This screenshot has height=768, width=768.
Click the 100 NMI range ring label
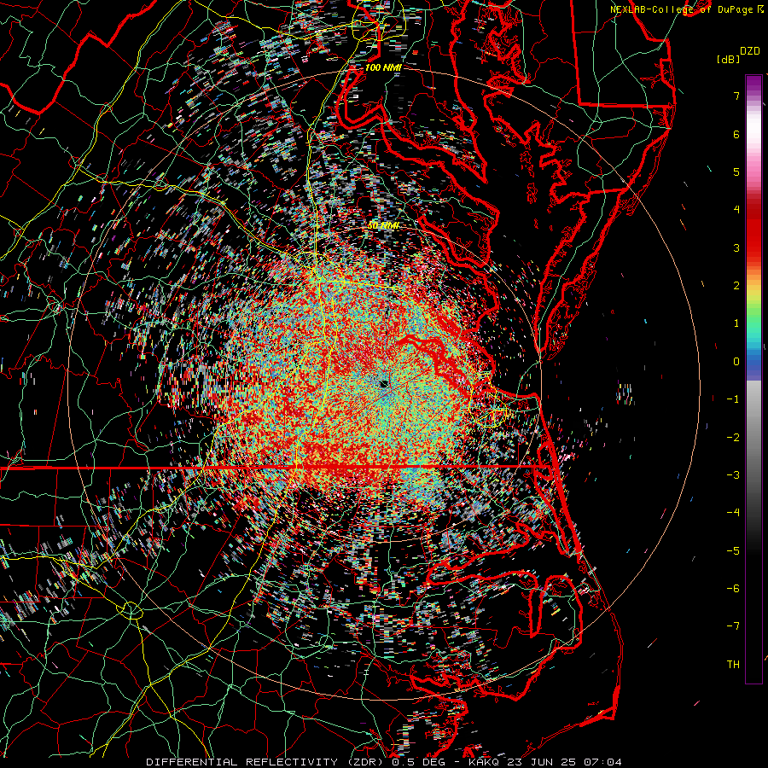coord(383,67)
